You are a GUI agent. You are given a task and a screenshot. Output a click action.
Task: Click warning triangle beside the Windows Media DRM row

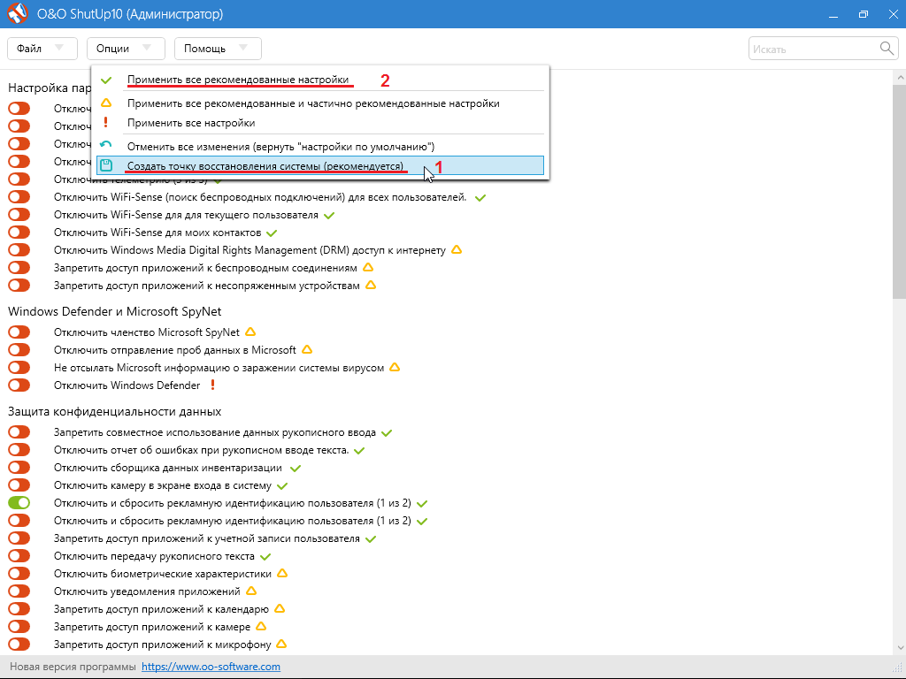coord(457,250)
